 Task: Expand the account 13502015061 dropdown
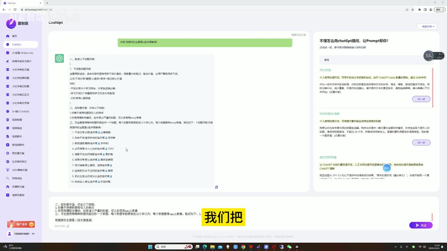pos(33,234)
